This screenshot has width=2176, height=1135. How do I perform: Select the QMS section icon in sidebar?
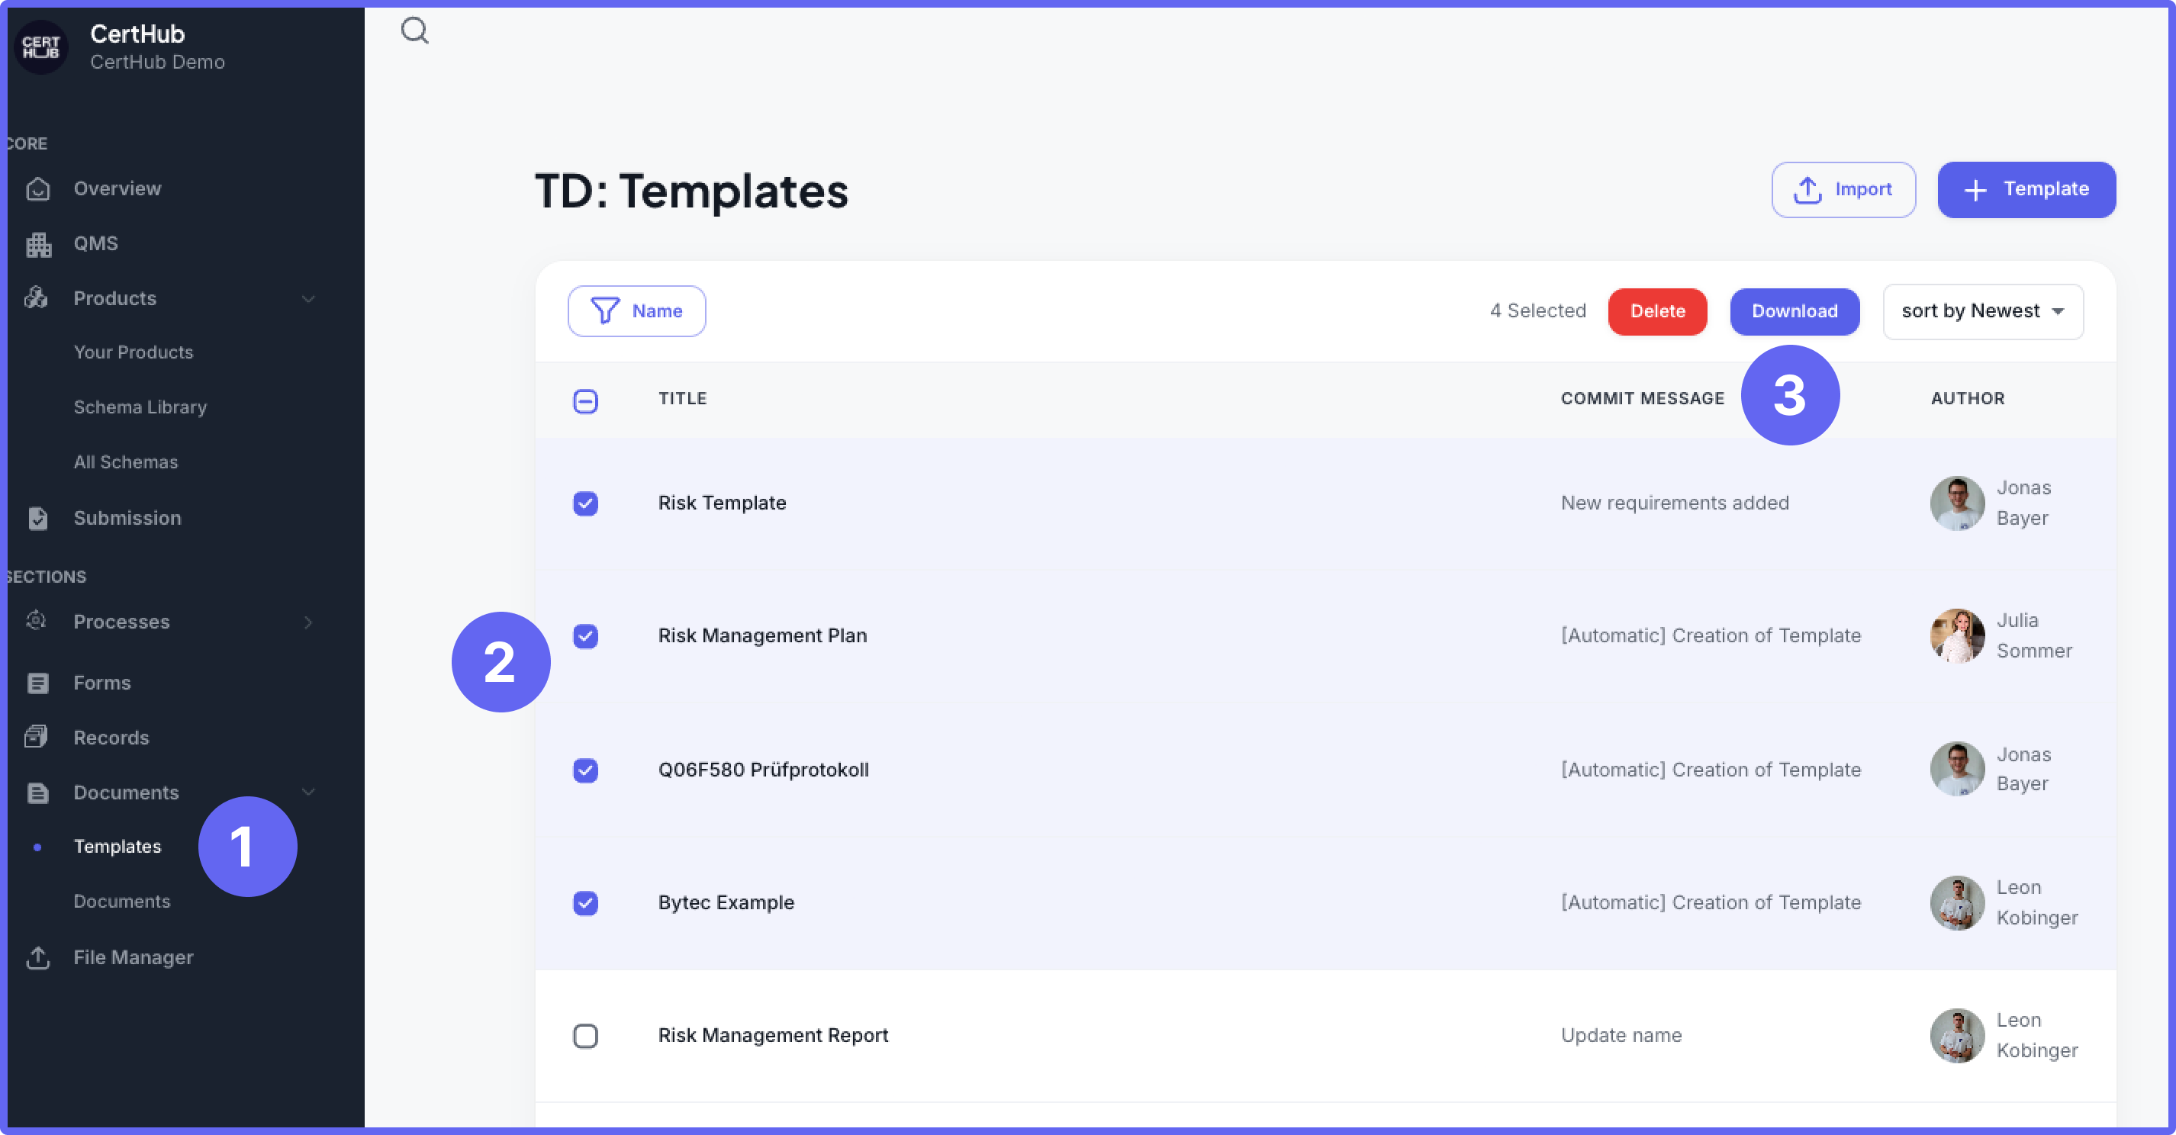click(x=38, y=244)
